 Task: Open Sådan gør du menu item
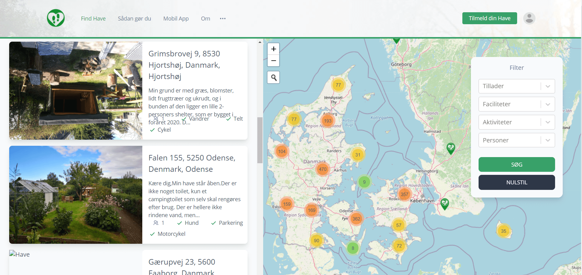click(134, 18)
